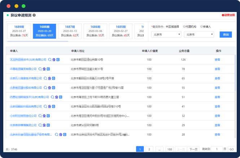
Task: Click 查看 in the 78-volume row
Action: pyautogui.click(x=217, y=69)
